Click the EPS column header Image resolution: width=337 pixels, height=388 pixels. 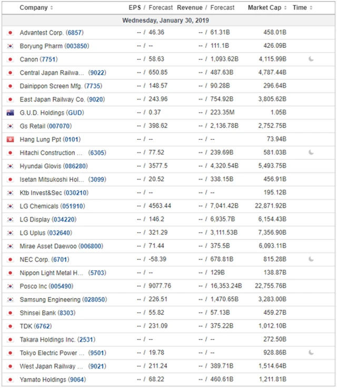135,8
